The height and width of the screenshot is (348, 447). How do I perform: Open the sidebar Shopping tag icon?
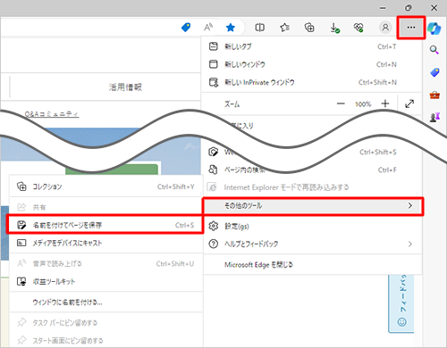coord(434,72)
